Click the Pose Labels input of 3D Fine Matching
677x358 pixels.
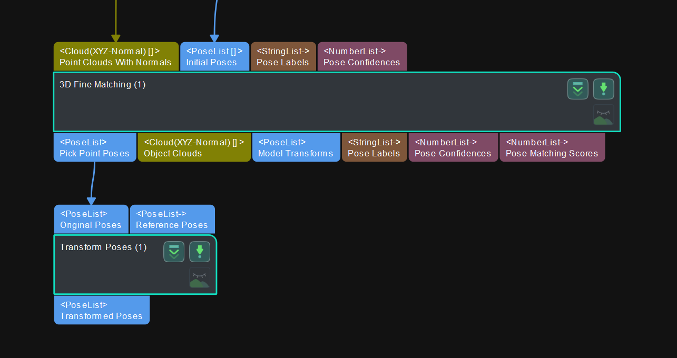(x=283, y=56)
